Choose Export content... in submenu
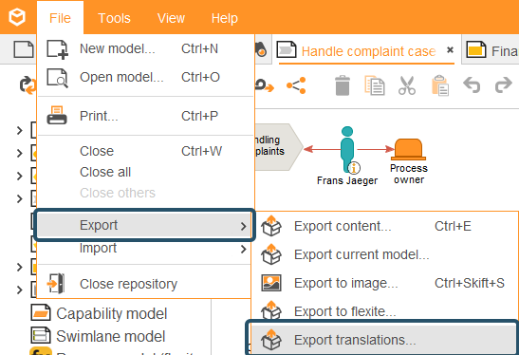 (384, 226)
